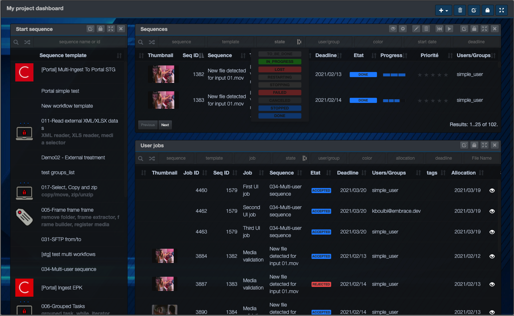
Task: Click the rewind icon in Sequences toolbar
Action: pyautogui.click(x=439, y=29)
